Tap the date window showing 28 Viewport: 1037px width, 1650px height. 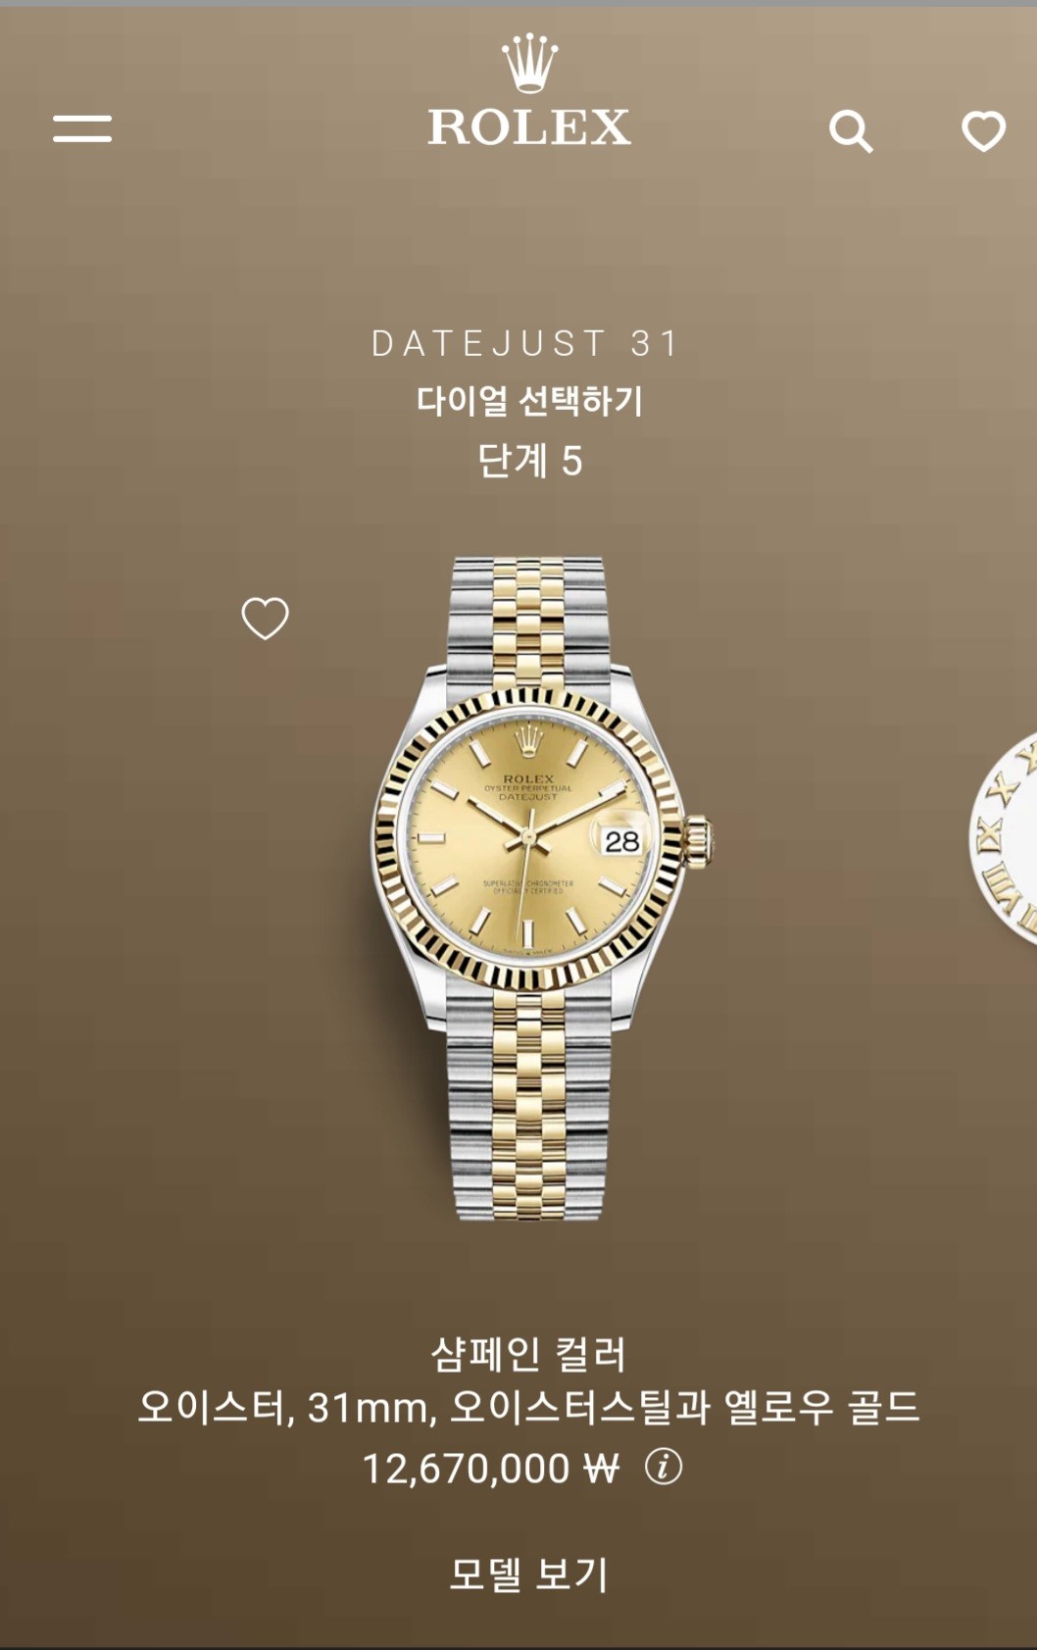pos(621,841)
